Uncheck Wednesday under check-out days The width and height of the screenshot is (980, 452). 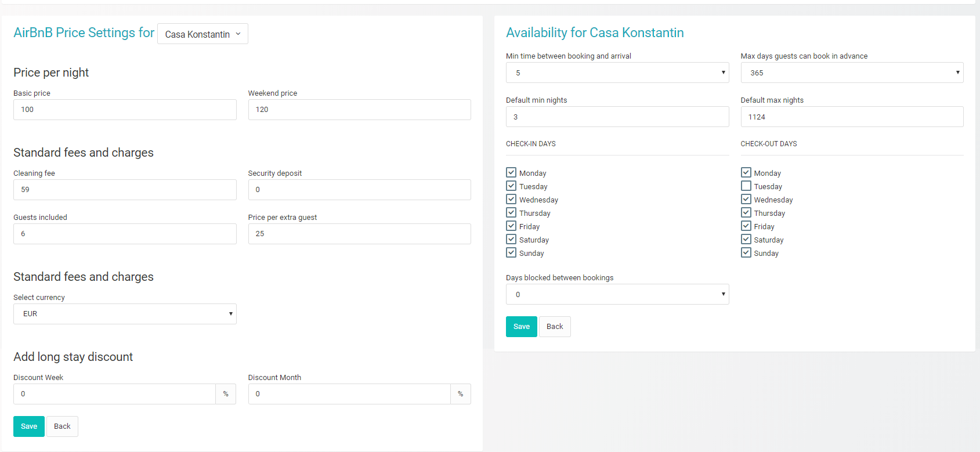746,199
